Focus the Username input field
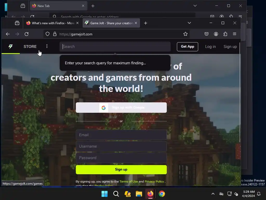 point(121,146)
